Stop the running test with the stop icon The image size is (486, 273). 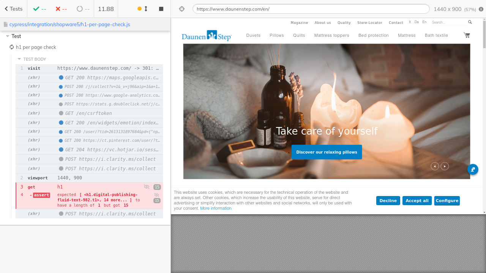tap(161, 9)
